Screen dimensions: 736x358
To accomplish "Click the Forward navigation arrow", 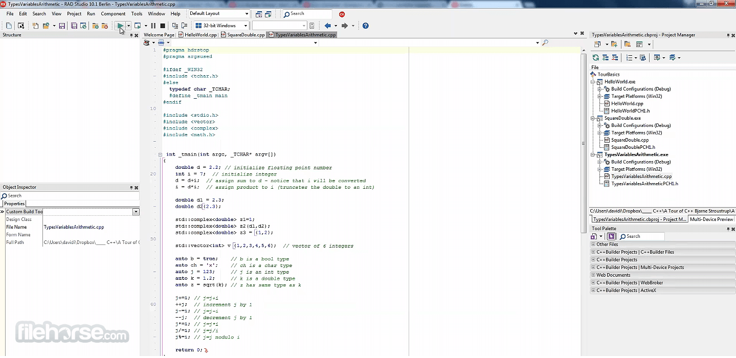I will point(345,26).
